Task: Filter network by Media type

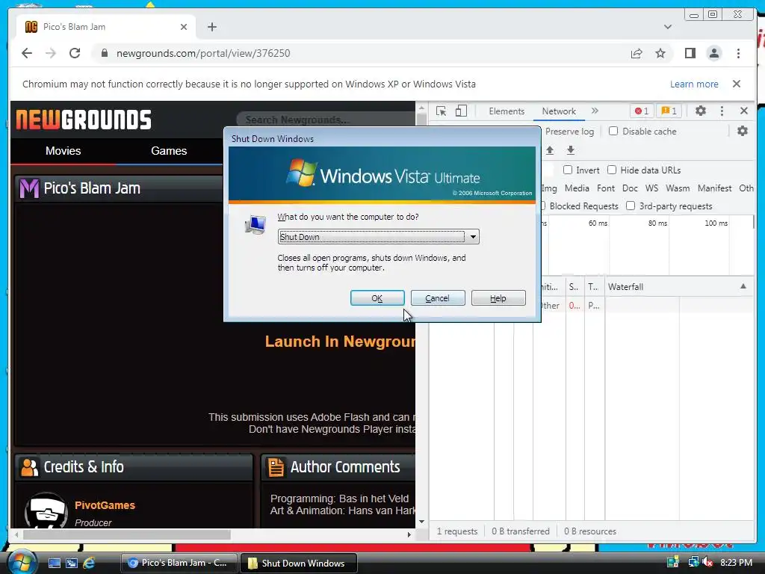Action: pos(577,188)
